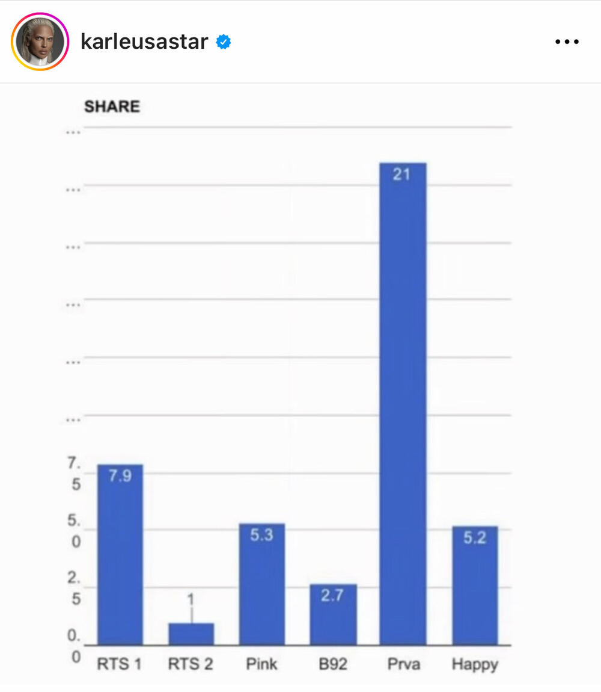Click the SHARE chart title
The width and height of the screenshot is (601, 692).
112,107
